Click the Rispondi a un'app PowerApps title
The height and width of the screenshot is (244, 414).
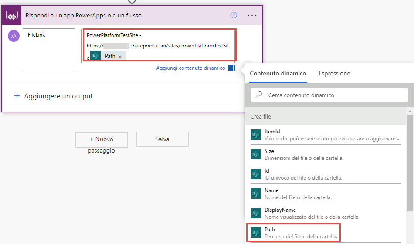pos(83,15)
